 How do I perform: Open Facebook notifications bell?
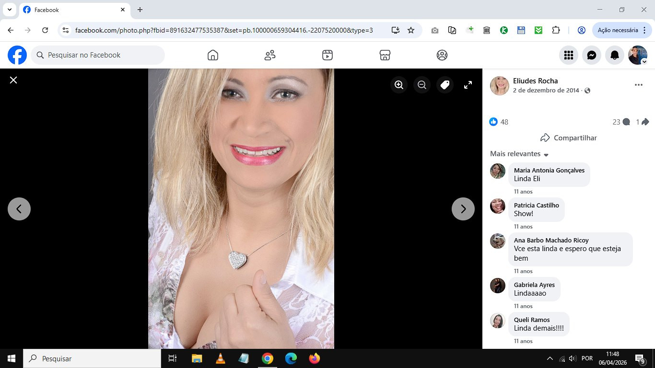615,55
